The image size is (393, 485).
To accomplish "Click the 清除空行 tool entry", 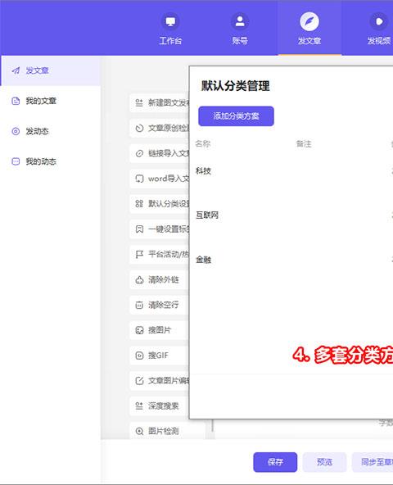I will coord(159,305).
